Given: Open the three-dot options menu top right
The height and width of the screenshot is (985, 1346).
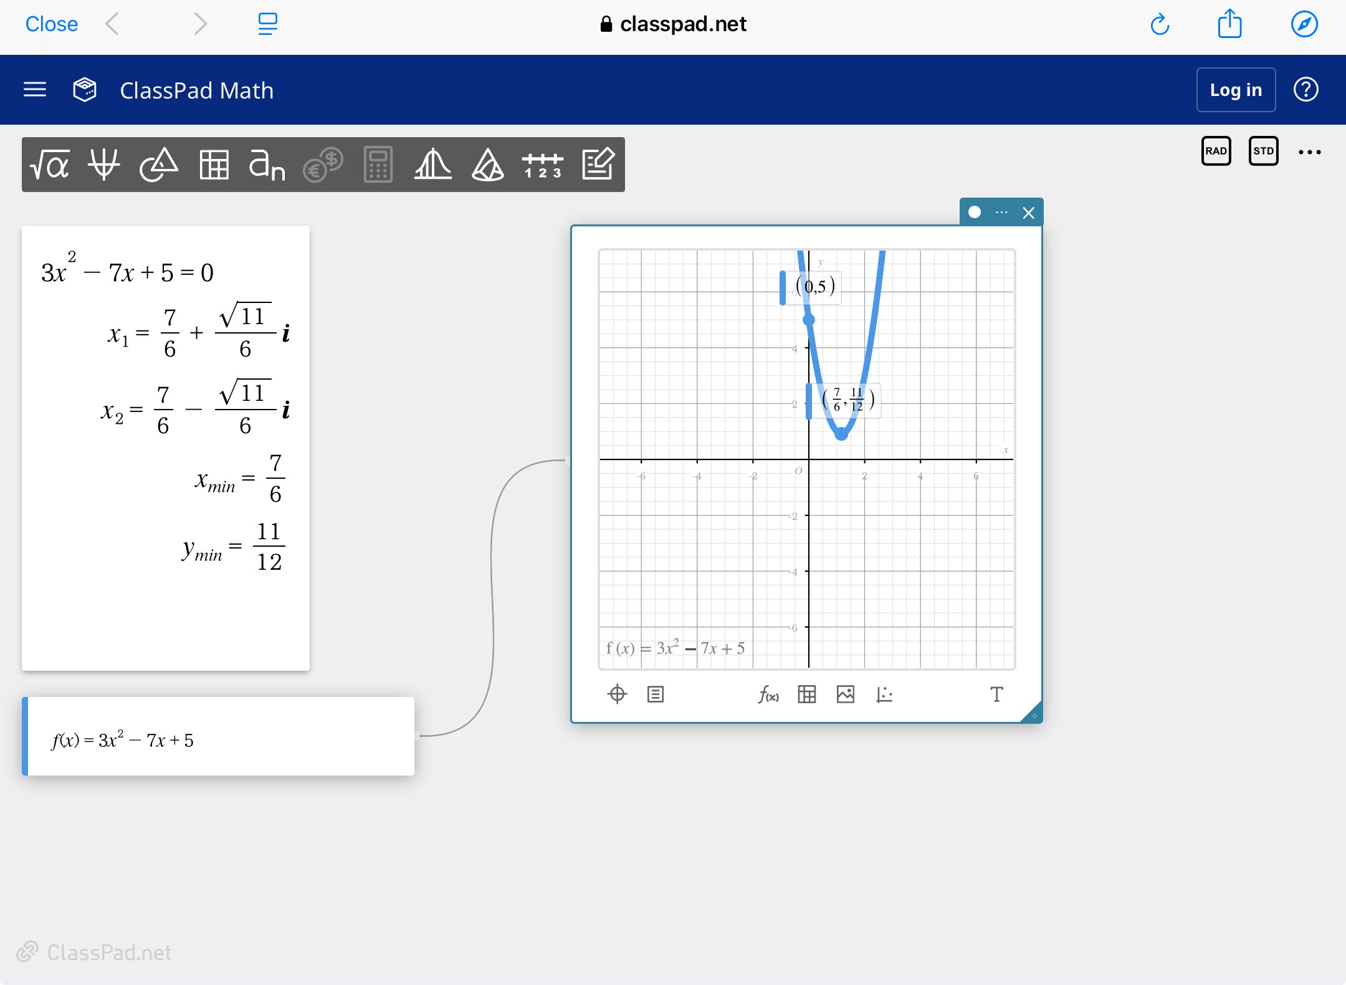Looking at the screenshot, I should pyautogui.click(x=1309, y=151).
